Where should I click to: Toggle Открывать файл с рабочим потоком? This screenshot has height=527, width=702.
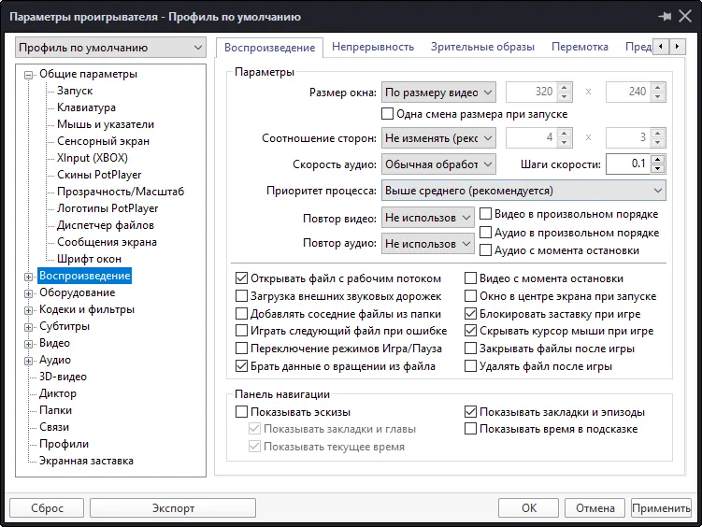click(242, 278)
